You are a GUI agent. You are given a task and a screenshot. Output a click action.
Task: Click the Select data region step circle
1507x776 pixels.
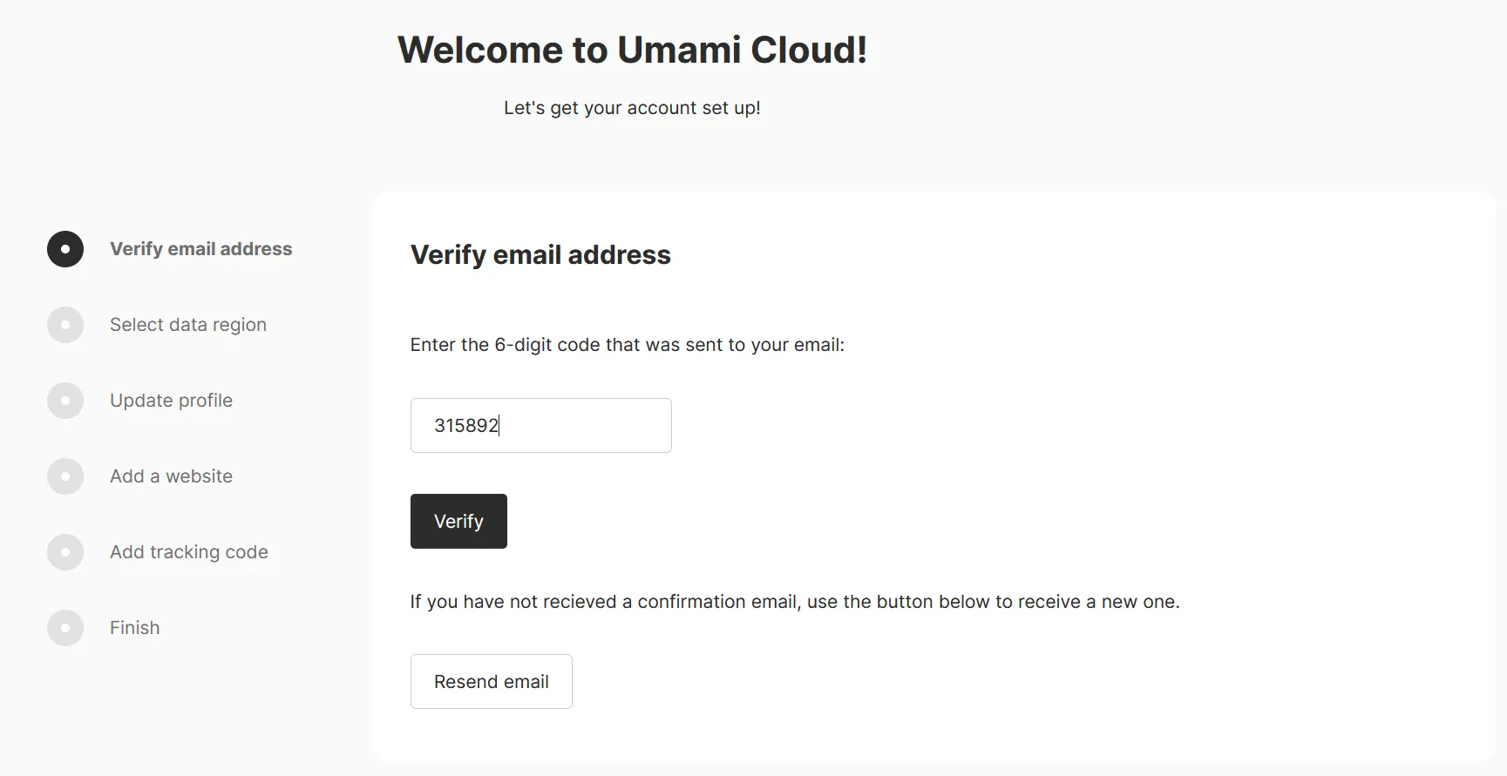click(x=65, y=325)
